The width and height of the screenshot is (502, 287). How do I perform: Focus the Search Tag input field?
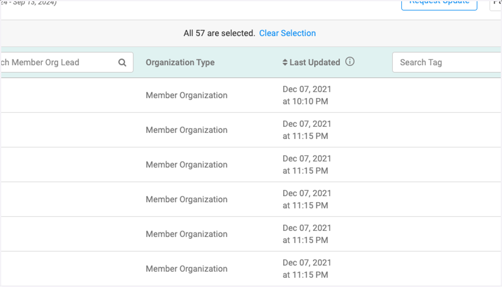447,62
